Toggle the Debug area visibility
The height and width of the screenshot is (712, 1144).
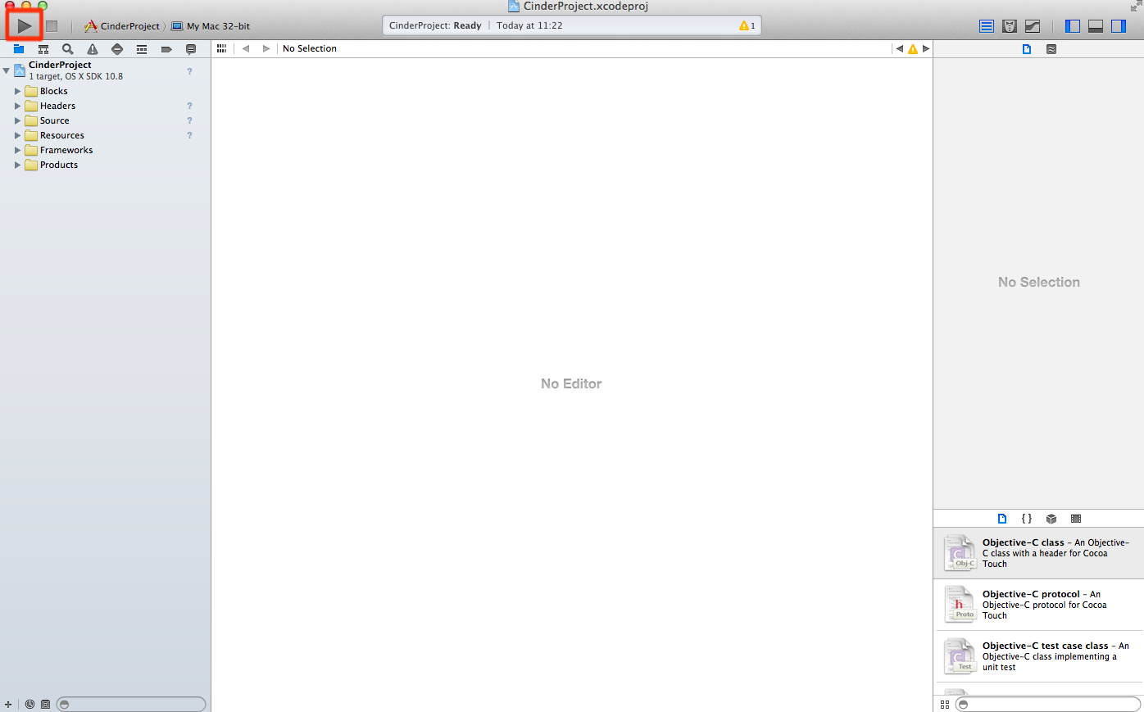point(1096,26)
